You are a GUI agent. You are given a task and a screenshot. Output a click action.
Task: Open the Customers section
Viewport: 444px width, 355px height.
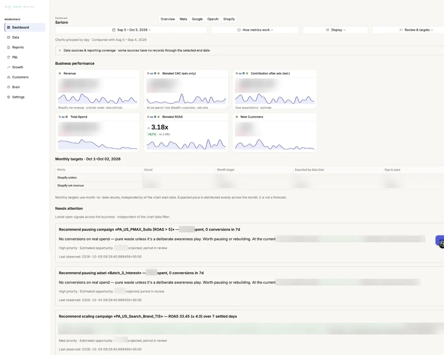(25, 77)
